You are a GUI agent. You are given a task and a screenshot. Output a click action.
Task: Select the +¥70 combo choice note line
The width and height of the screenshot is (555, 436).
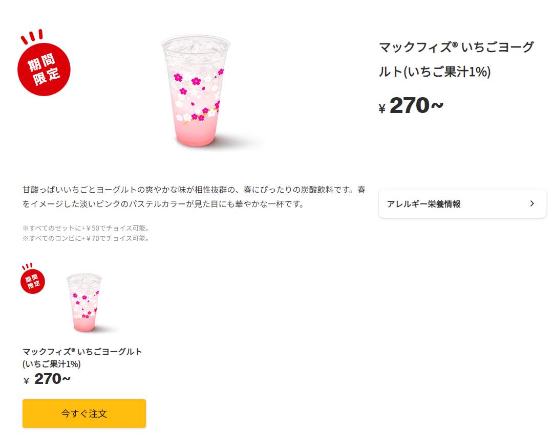coord(86,238)
